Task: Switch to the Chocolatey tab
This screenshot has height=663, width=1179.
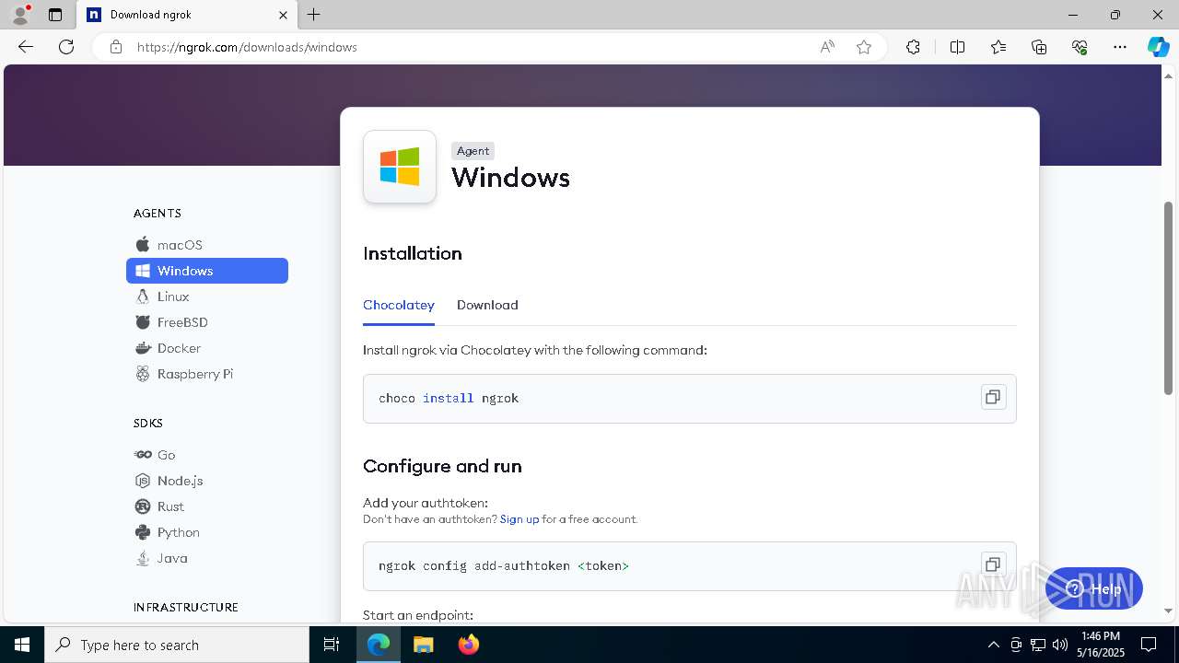Action: tap(399, 305)
